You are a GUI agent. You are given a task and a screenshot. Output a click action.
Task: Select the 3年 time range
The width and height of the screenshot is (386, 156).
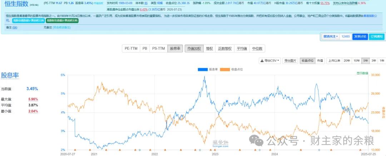[x=373, y=60]
